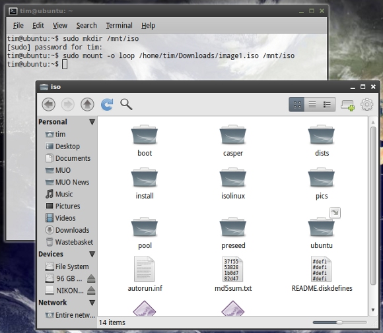Select the casper folder

(233, 140)
